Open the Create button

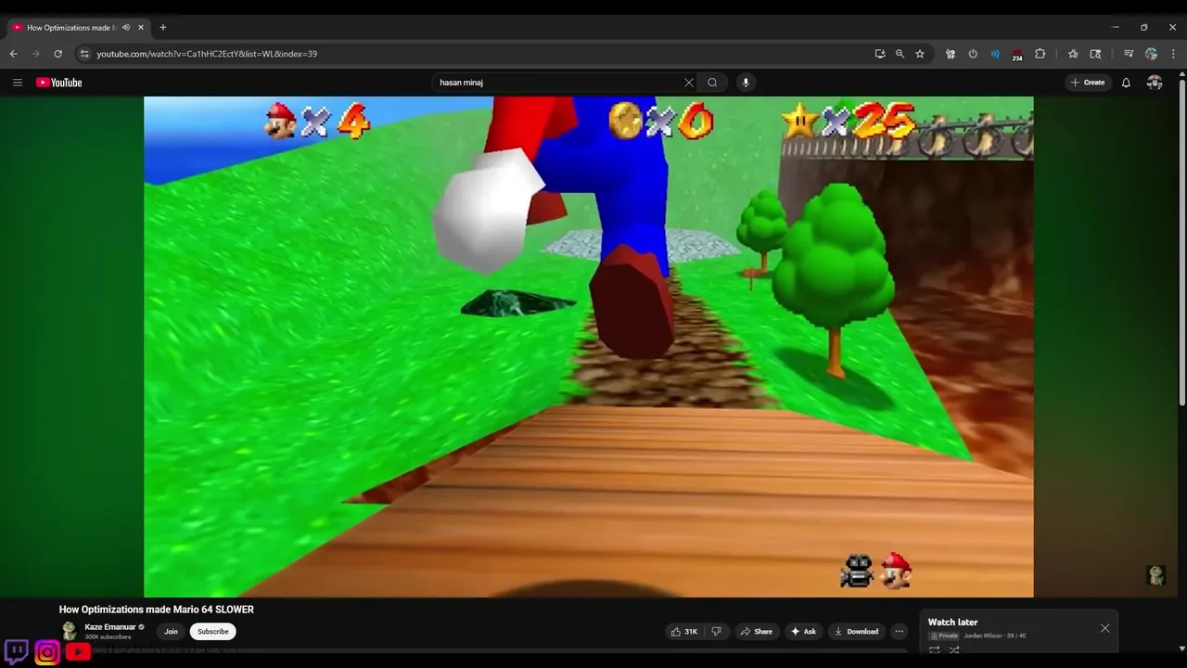(1088, 83)
